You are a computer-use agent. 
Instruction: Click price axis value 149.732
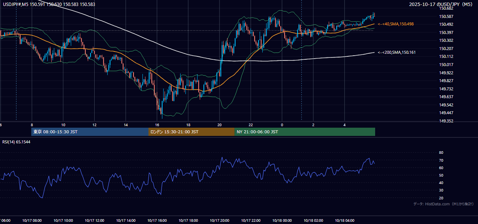point(446,89)
